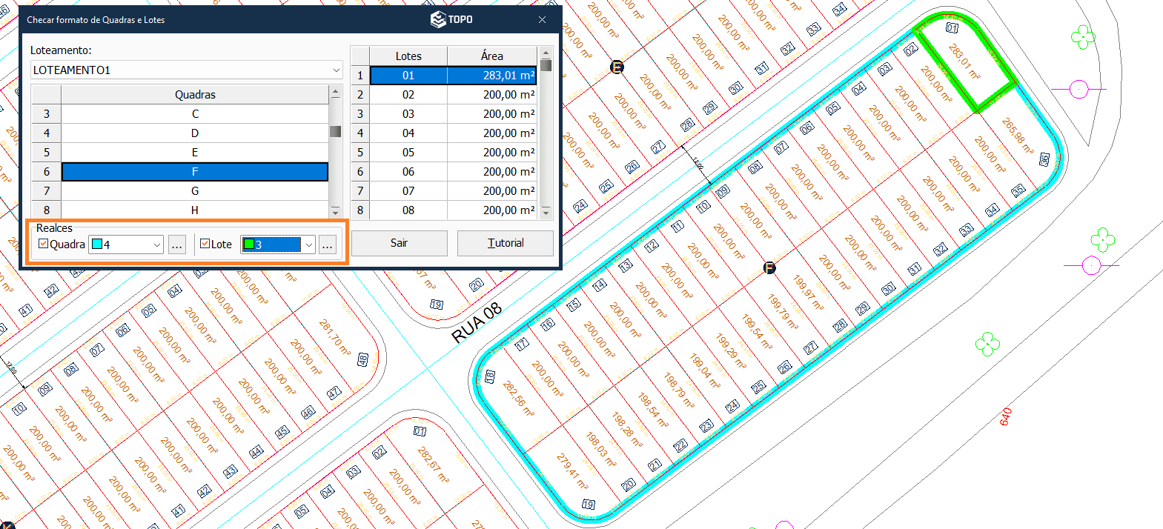1163x529 pixels.
Task: Click the Quadras column header
Action: coord(195,95)
